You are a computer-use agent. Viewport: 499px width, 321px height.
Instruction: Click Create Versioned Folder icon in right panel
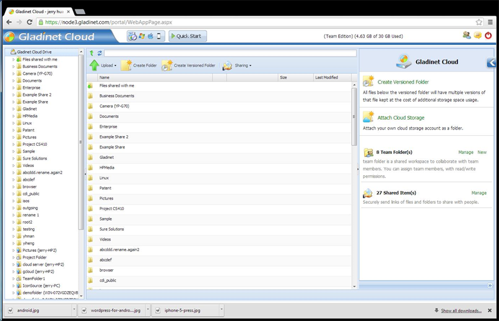368,82
